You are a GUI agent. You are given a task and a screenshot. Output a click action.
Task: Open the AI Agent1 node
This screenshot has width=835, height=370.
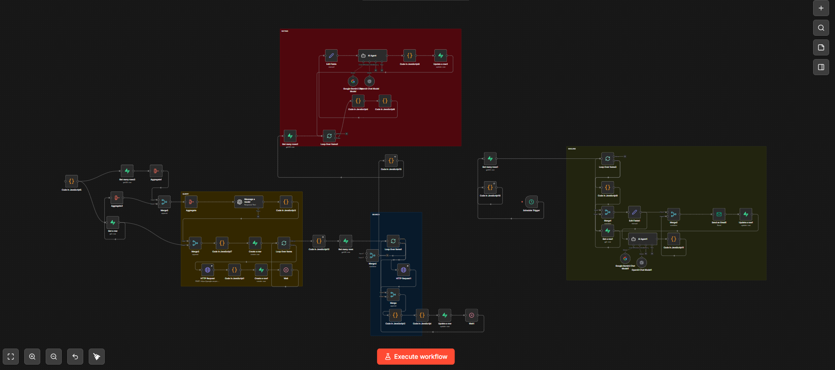pyautogui.click(x=642, y=239)
